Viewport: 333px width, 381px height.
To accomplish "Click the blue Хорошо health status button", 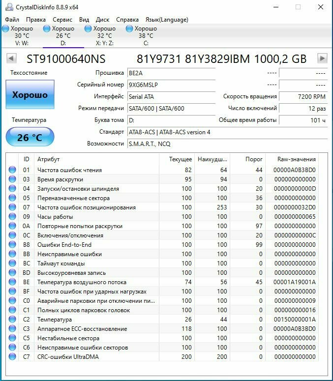I will coord(30,94).
